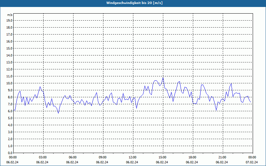The width and height of the screenshot is (266, 166).
Task: Click the "18:00" time axis label
Action: click(193, 157)
